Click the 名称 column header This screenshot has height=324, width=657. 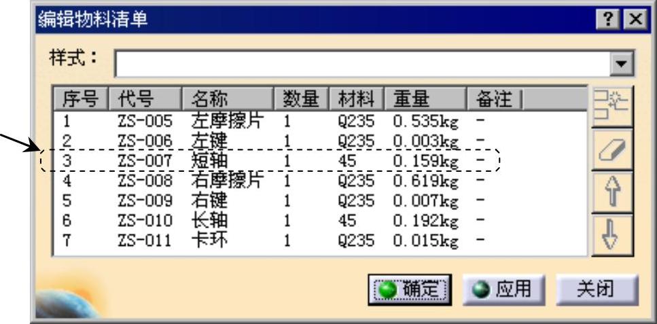[x=228, y=99]
